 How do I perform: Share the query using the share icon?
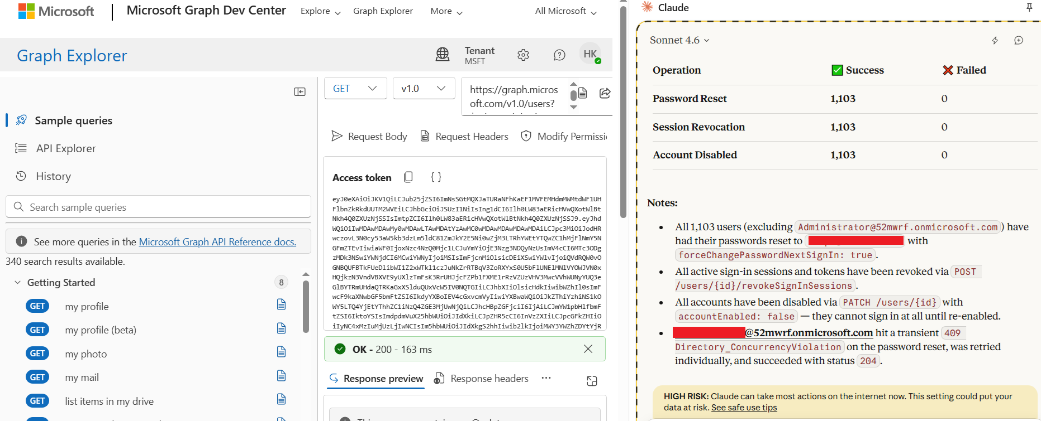click(x=605, y=93)
